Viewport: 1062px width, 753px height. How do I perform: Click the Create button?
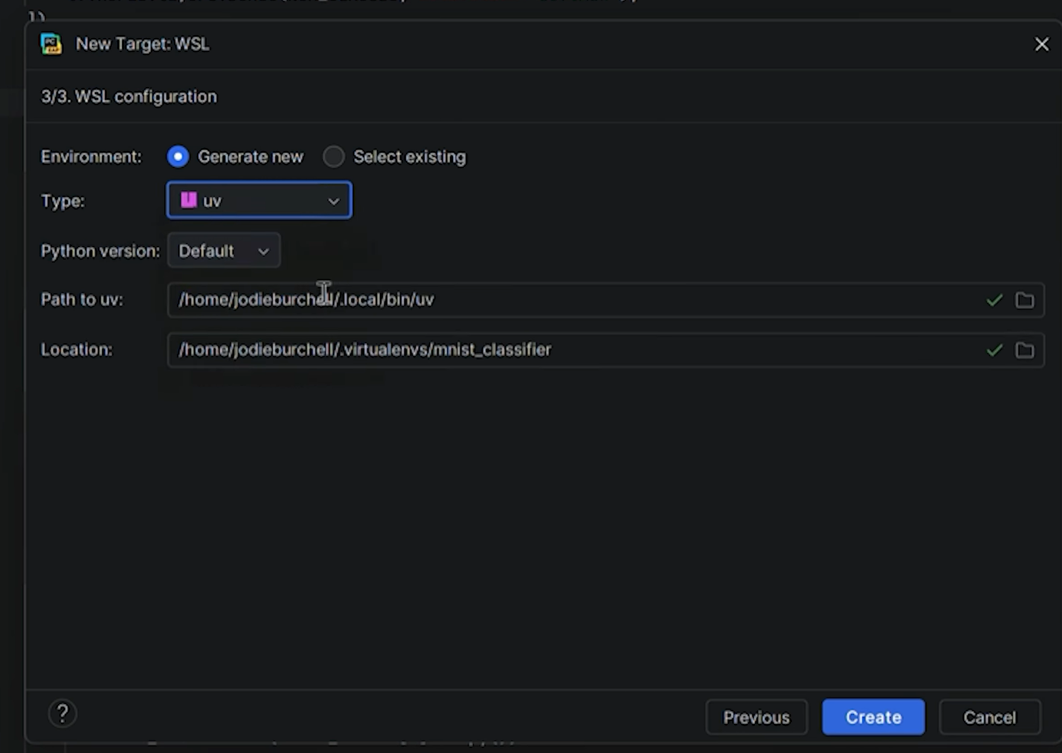click(x=874, y=717)
